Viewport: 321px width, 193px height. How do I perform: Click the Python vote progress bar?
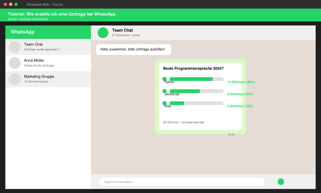click(197, 79)
